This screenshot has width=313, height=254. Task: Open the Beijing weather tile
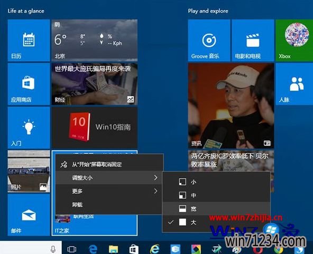click(x=95, y=41)
